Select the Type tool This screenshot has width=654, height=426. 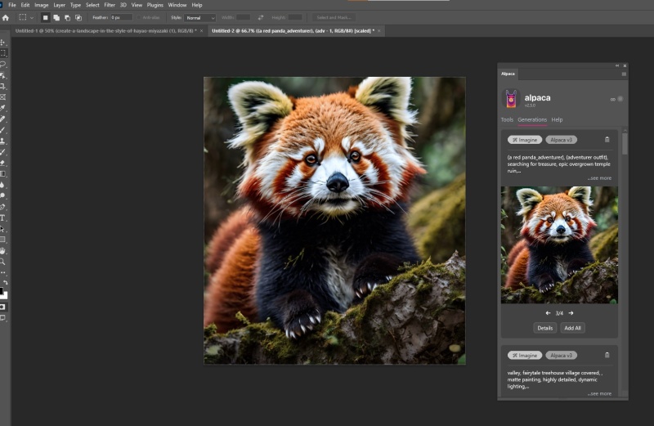coord(3,218)
